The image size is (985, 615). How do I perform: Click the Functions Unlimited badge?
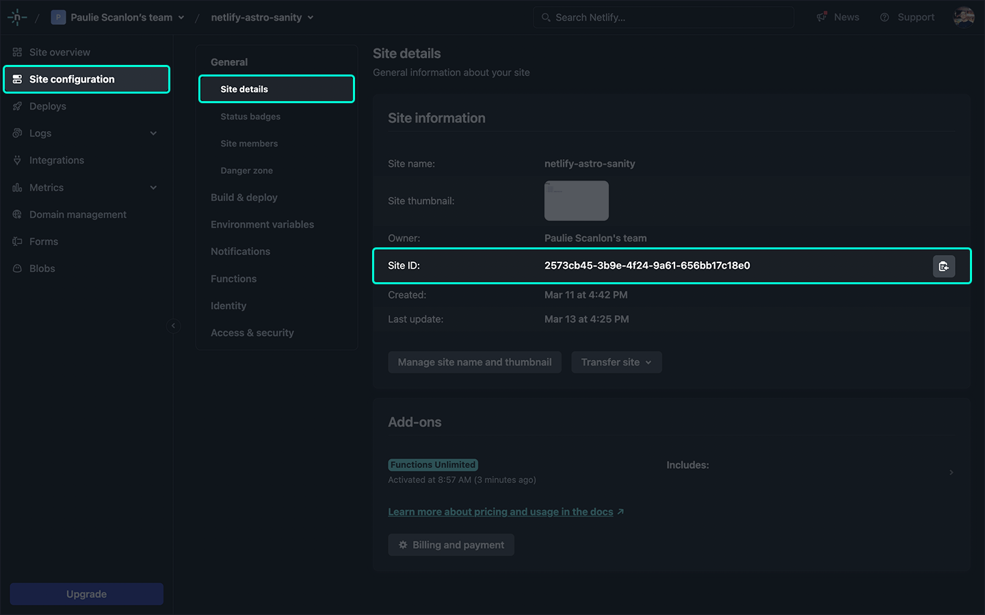coord(433,465)
